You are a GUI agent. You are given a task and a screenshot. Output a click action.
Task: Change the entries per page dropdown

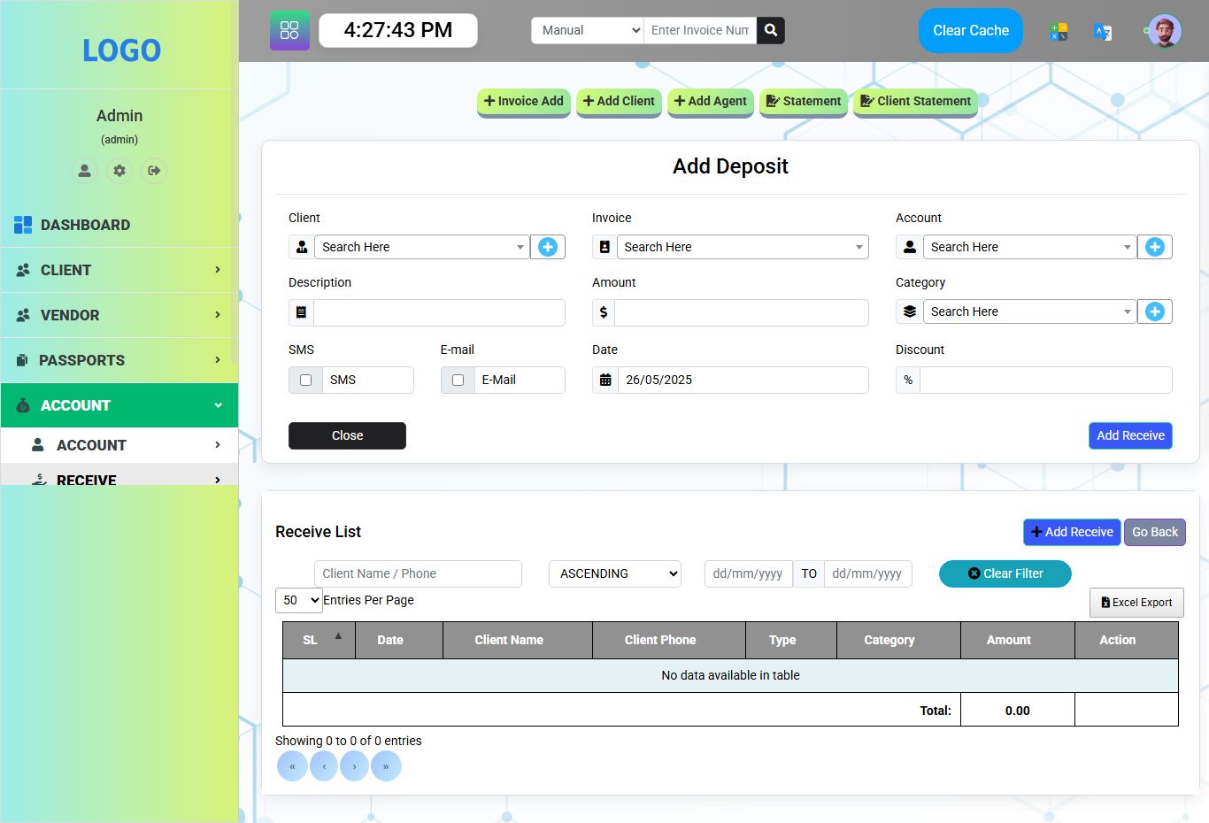[299, 600]
